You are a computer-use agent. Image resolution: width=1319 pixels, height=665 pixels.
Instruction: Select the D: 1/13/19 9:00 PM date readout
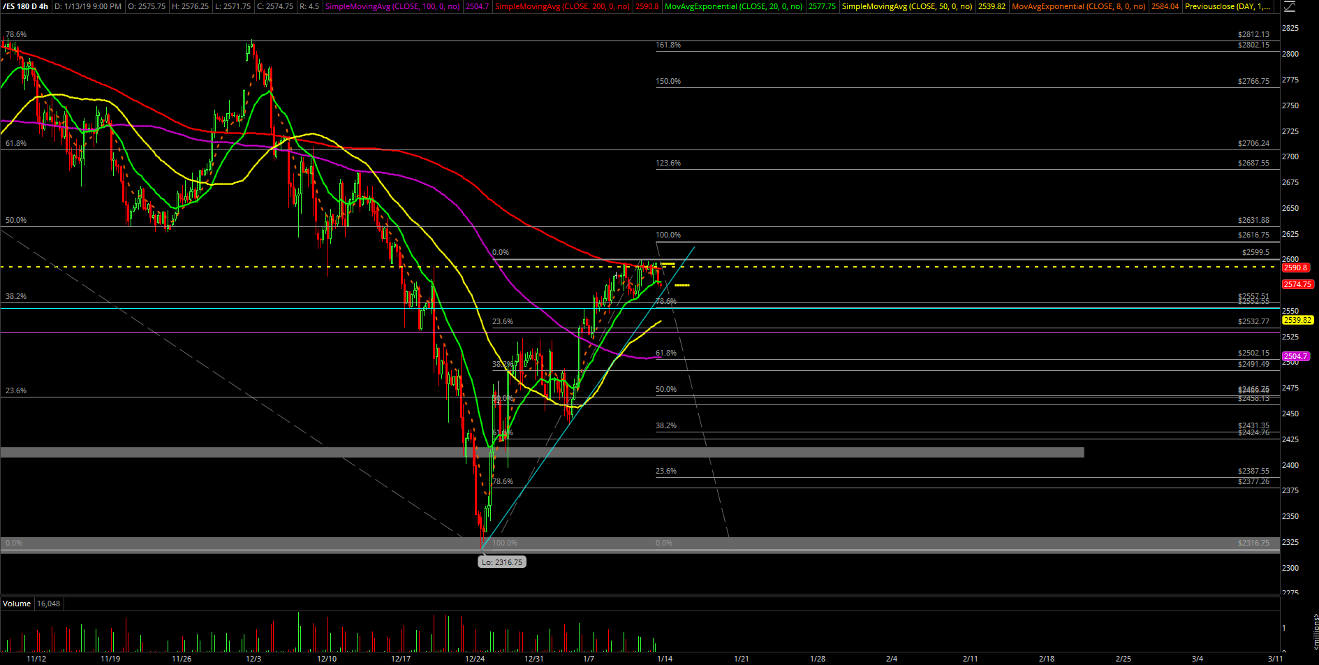pos(88,6)
